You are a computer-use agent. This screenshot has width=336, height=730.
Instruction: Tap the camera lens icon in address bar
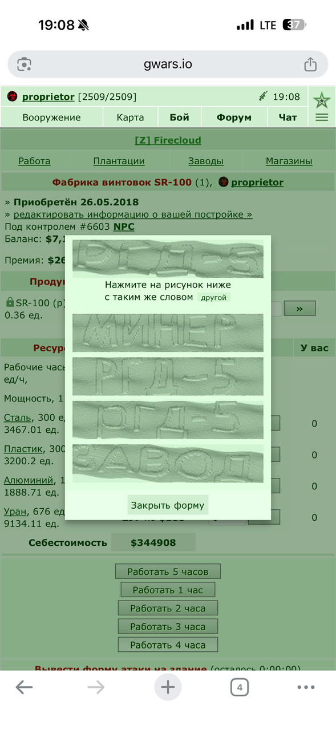(x=24, y=64)
